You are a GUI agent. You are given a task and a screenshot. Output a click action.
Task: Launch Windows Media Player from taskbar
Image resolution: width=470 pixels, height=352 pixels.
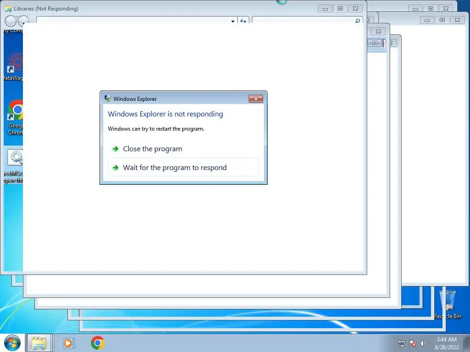[x=68, y=343]
